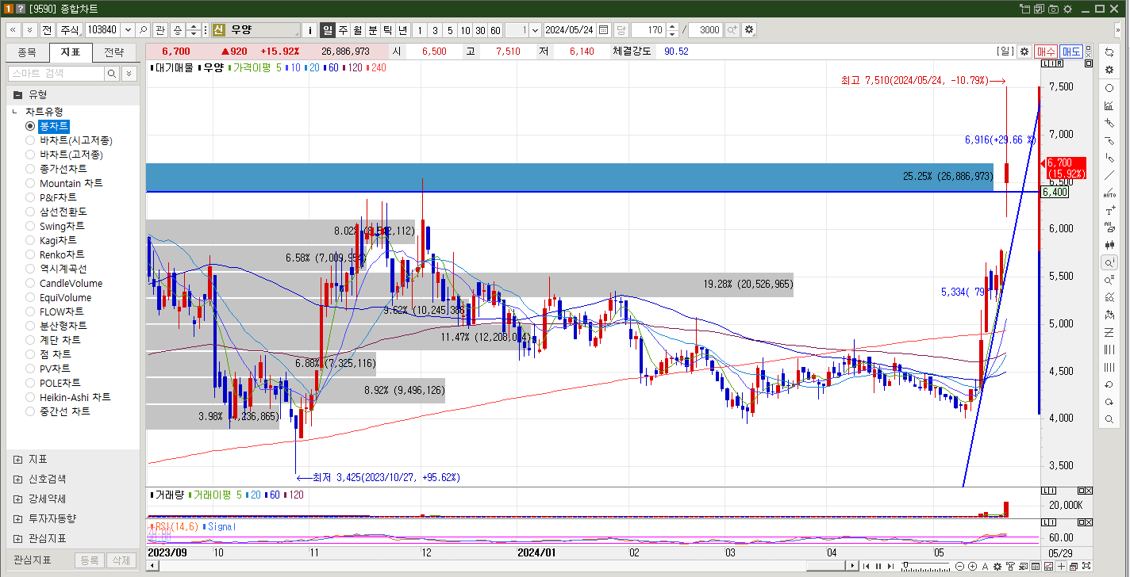Click the candlestick chart type icon

coord(1109,245)
